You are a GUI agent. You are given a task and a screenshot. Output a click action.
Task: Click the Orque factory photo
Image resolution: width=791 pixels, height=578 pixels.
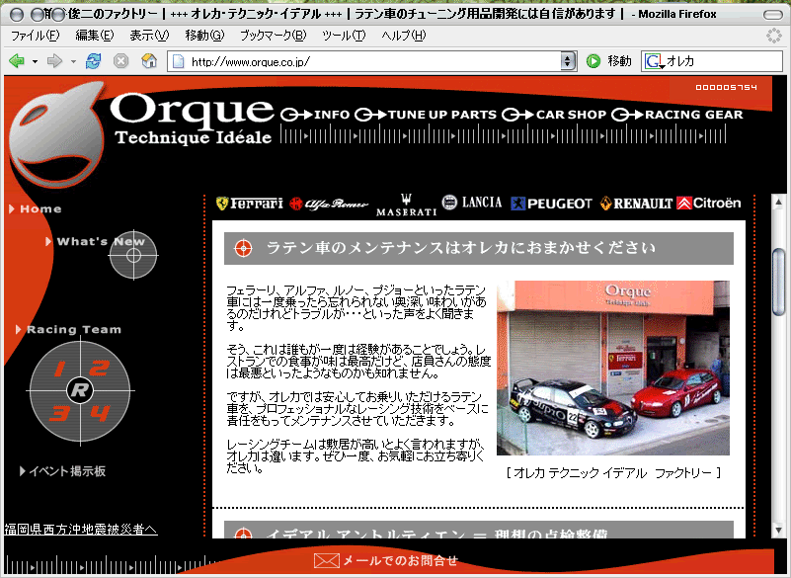coord(613,368)
